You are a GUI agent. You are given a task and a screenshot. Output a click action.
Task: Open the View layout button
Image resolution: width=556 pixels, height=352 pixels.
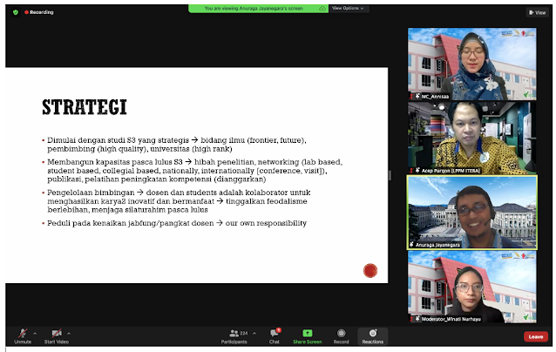coord(537,12)
